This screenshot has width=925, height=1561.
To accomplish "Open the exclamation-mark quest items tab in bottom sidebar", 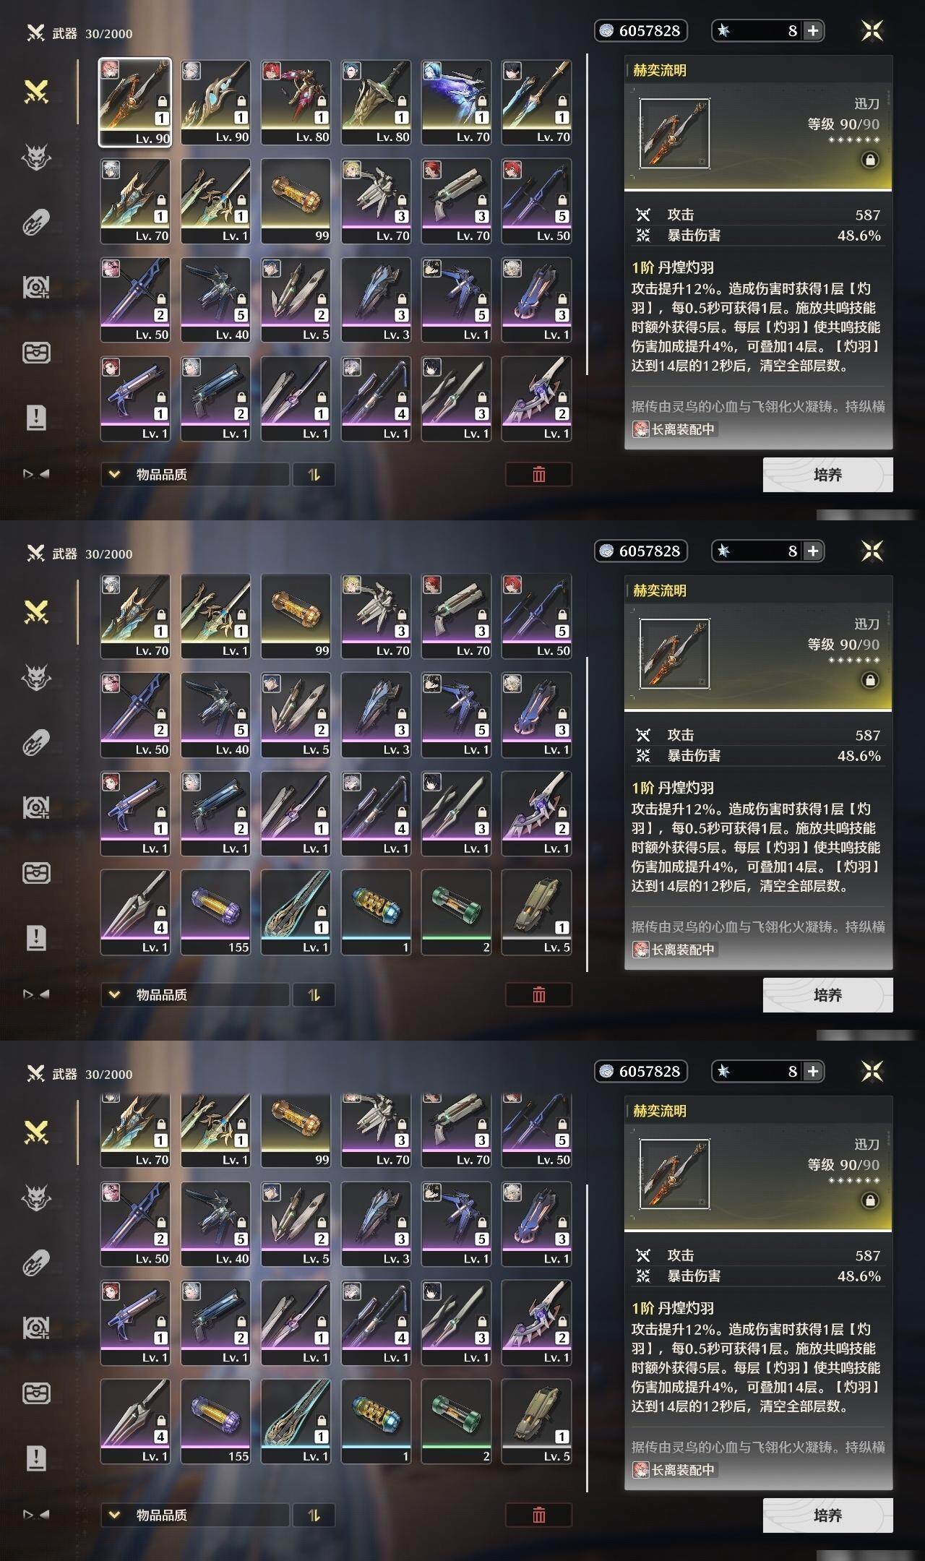I will (x=36, y=1458).
